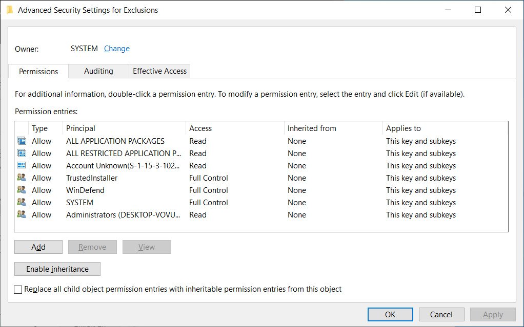Enable the replace child object permission entries checkbox
This screenshot has height=327, width=524.
pyautogui.click(x=18, y=289)
